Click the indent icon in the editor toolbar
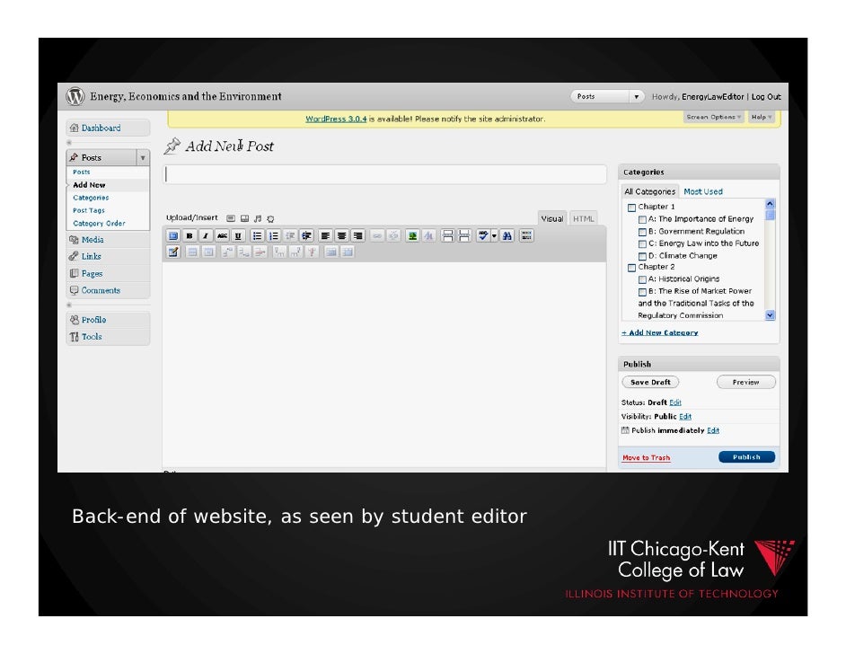The width and height of the screenshot is (846, 654). point(306,235)
